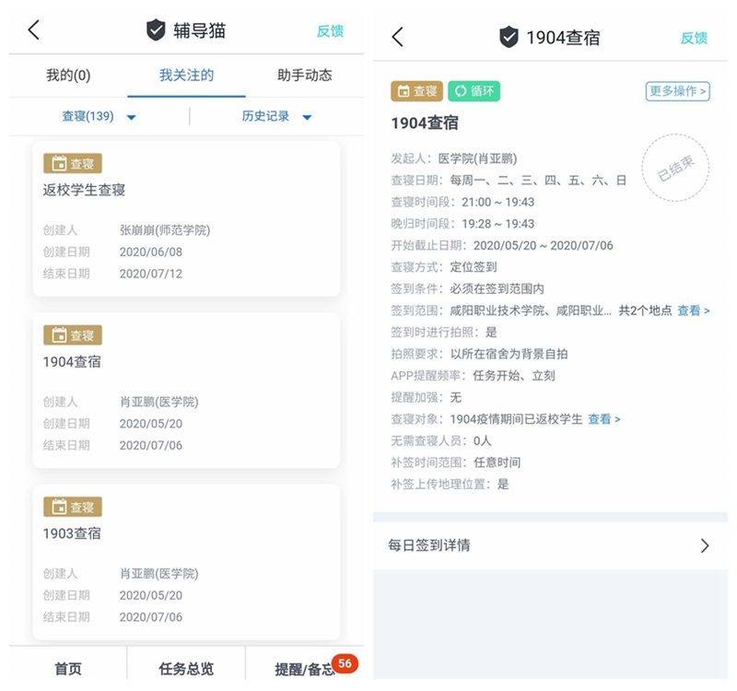
Task: Open feedback 反馈 on the 1904查宿 screen
Action: coord(694,38)
